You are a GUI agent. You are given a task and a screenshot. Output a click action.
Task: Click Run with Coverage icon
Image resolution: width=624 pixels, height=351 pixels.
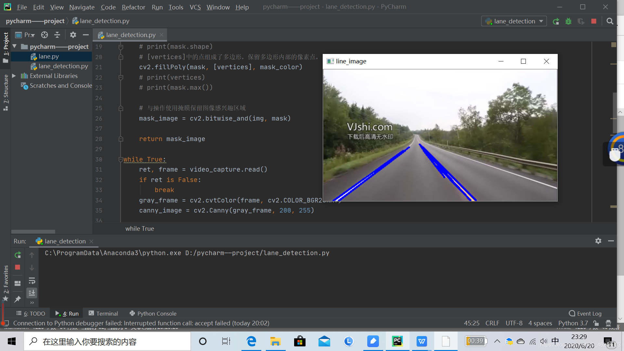[581, 21]
